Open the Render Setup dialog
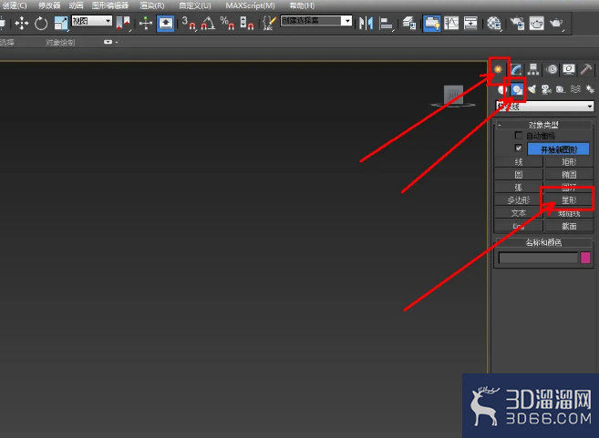Screen dimensions: 599x438 [517, 24]
